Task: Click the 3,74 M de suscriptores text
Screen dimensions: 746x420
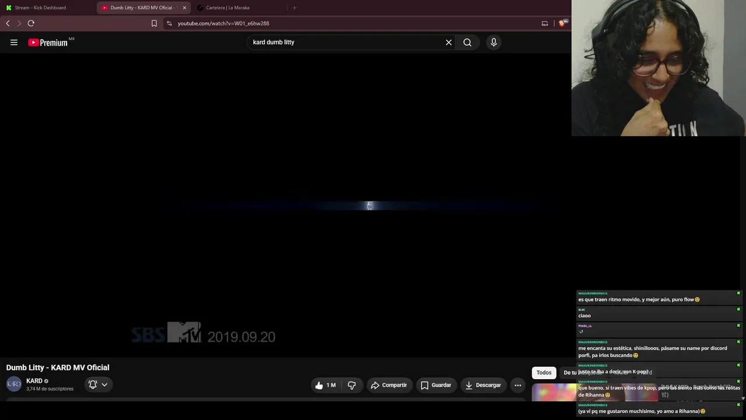Action: (x=50, y=389)
